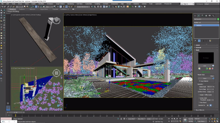Switch to the Freeform ribbon tab
Screen dimensions: 220x123
click(x=22, y=9)
